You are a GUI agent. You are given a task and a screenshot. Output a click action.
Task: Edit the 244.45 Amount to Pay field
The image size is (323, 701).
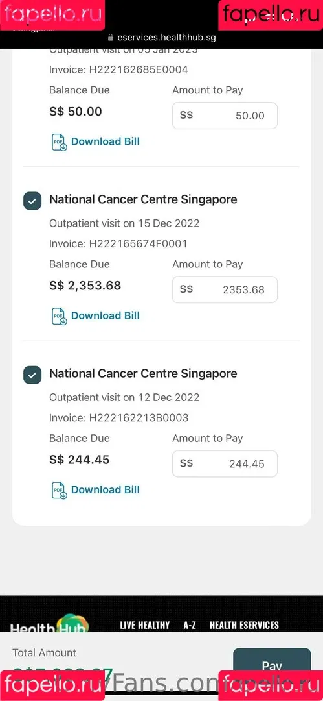click(x=225, y=464)
